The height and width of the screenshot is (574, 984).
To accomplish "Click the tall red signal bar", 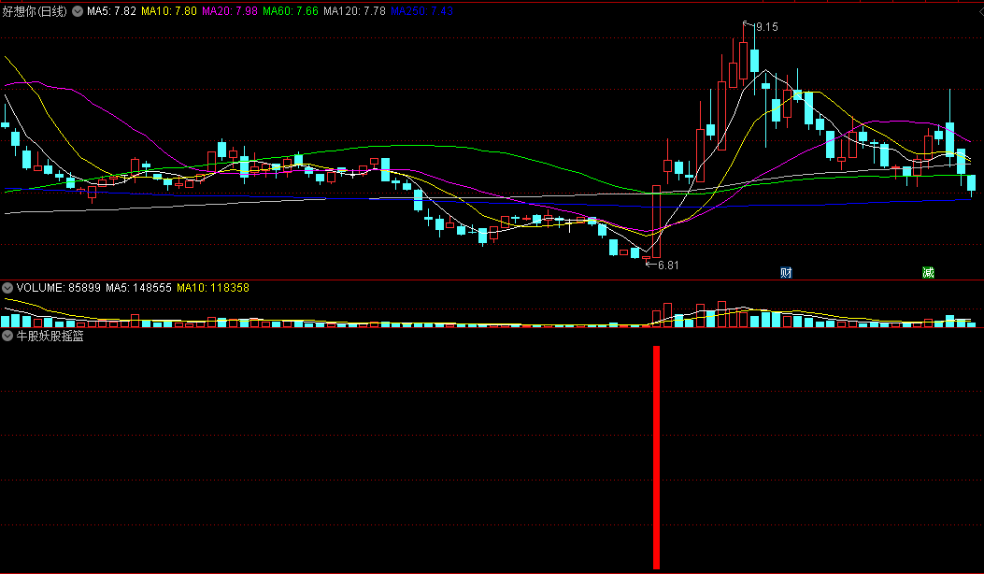I will tap(656, 457).
